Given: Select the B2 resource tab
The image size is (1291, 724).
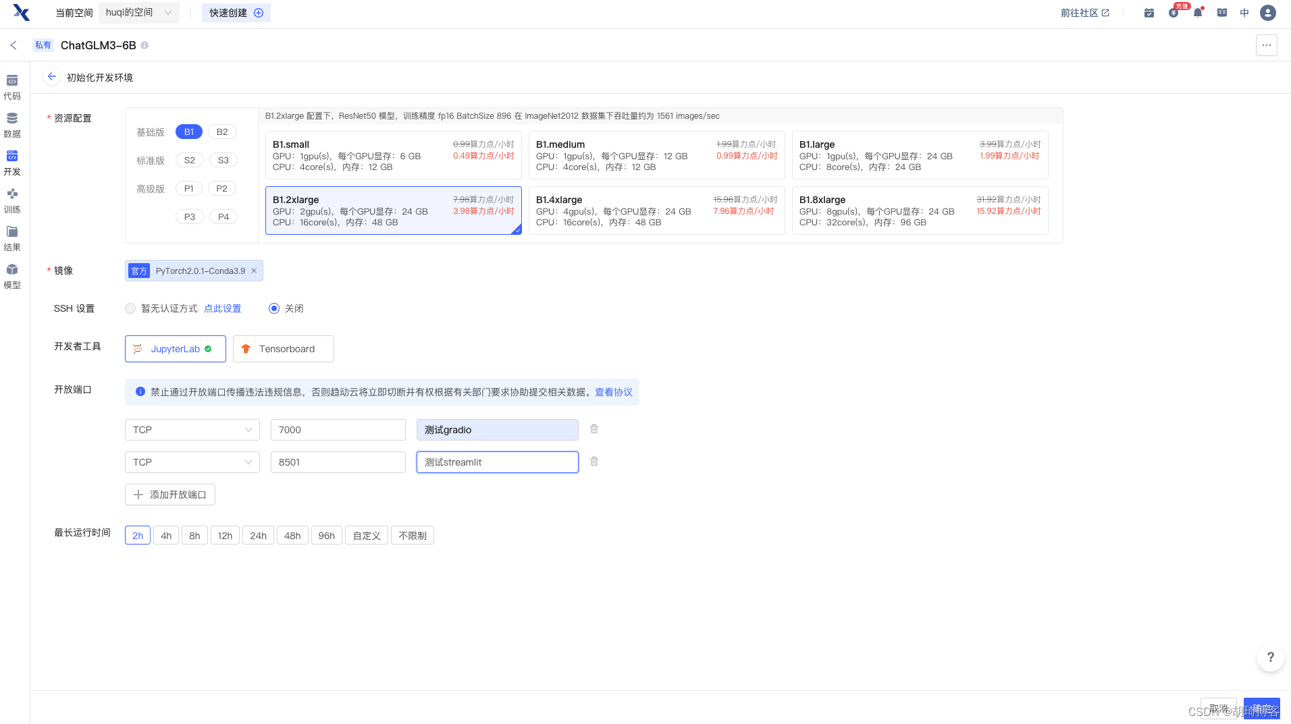Looking at the screenshot, I should point(222,132).
